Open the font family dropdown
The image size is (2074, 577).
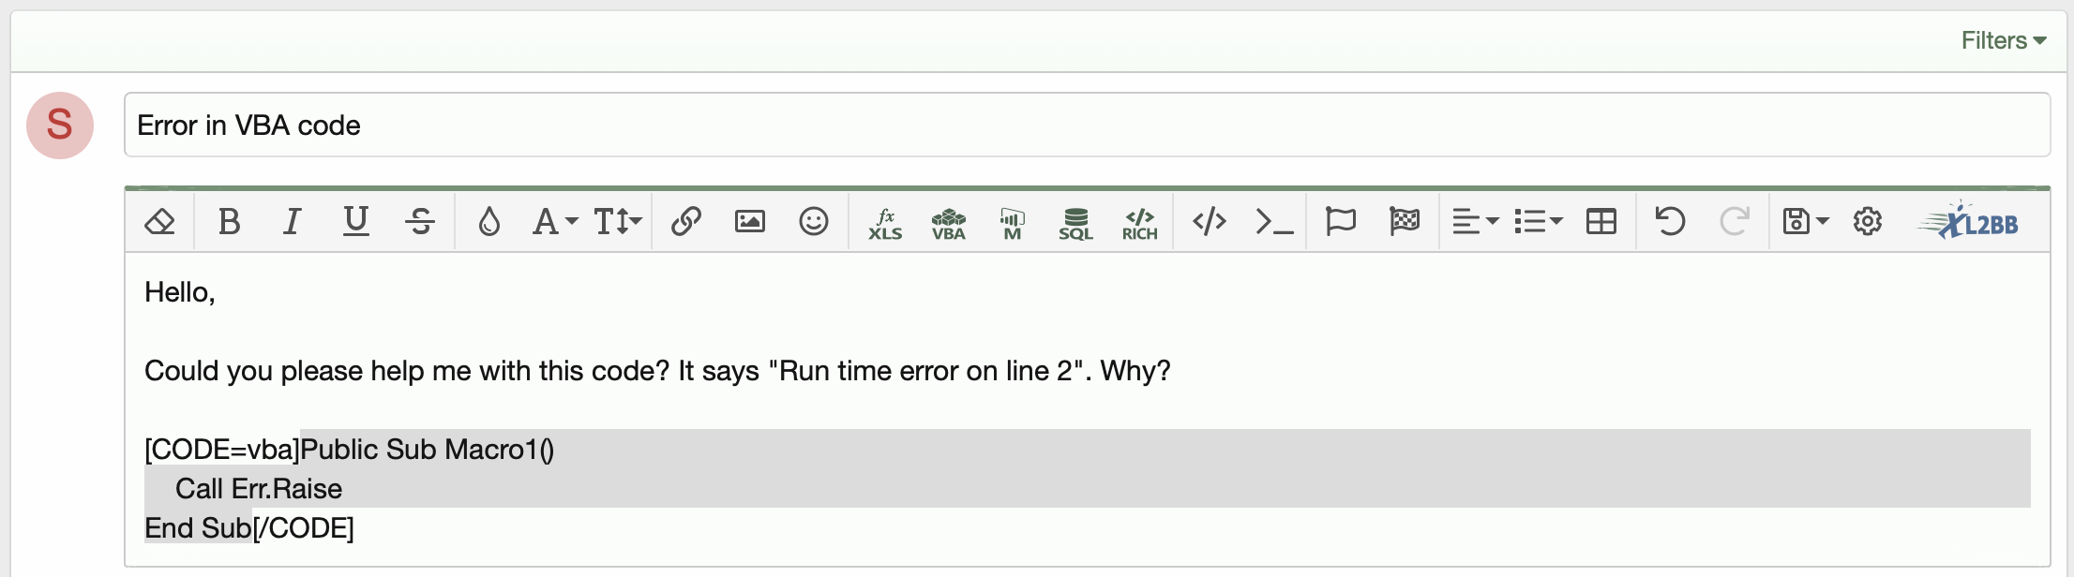pyautogui.click(x=555, y=222)
